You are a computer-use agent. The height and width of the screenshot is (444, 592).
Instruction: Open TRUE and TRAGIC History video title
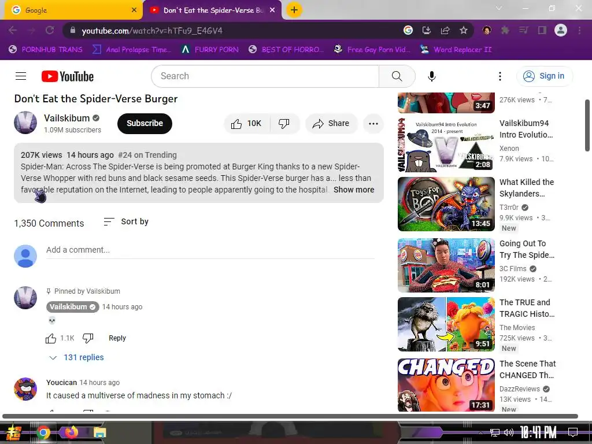(527, 308)
